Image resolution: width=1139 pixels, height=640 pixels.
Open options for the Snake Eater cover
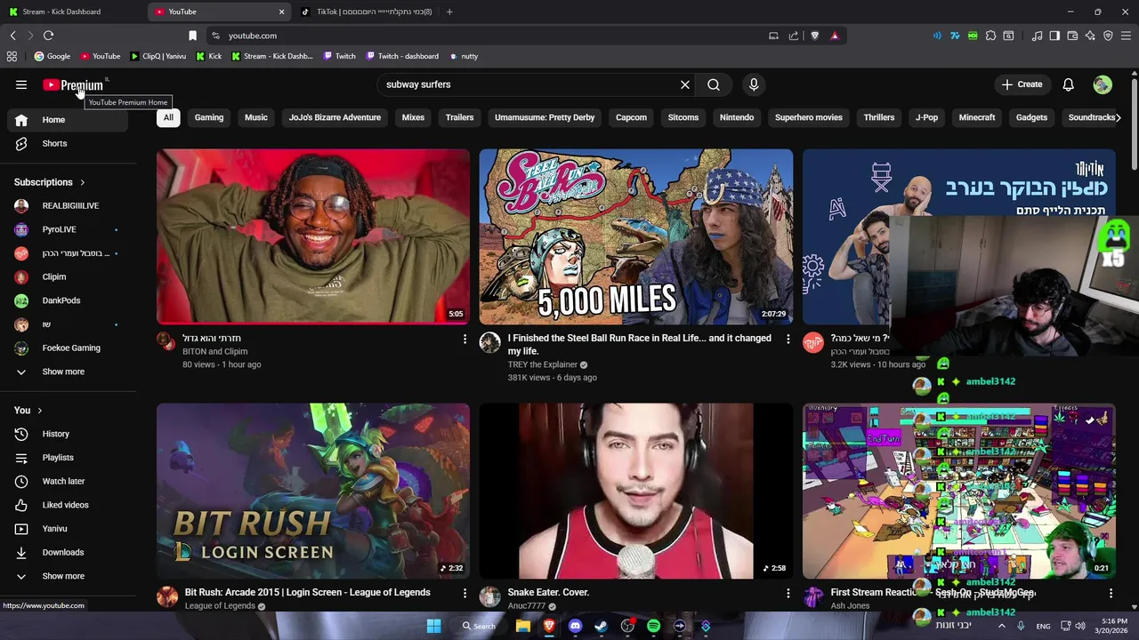(x=788, y=593)
